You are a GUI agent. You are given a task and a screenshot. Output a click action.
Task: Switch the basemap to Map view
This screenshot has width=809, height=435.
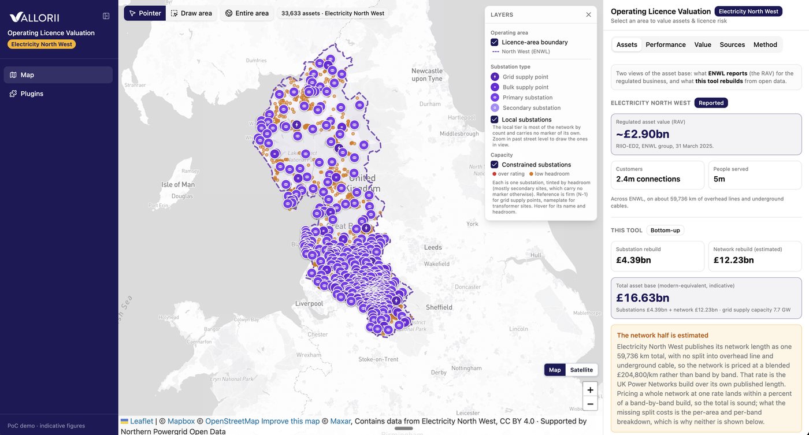pyautogui.click(x=555, y=370)
